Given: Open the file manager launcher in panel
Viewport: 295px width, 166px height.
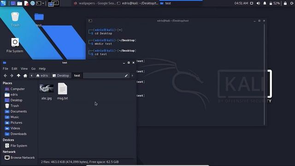Looking at the screenshot, I should point(19,3).
